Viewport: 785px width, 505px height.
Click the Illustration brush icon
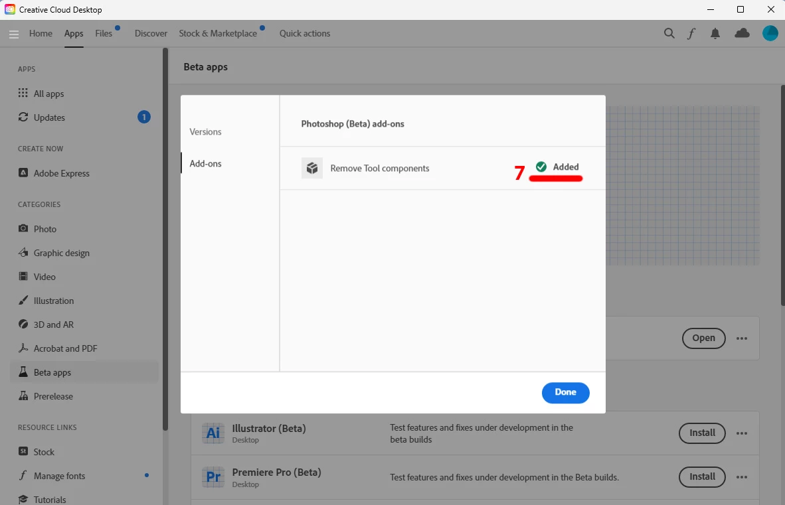point(23,300)
